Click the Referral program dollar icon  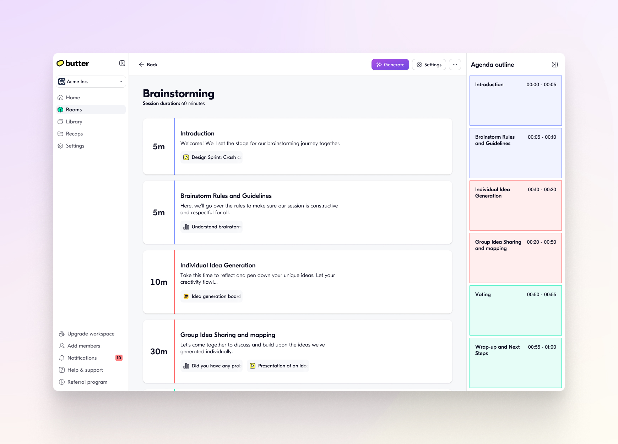[61, 382]
